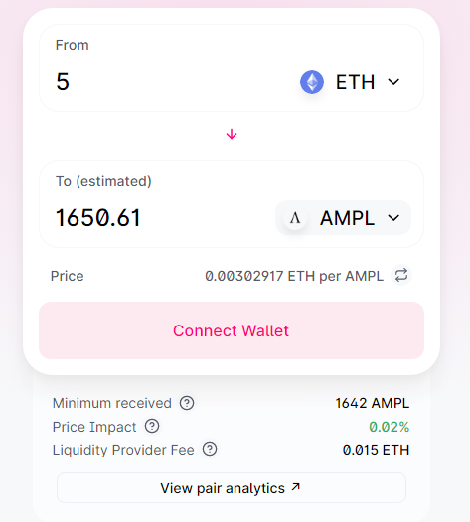Click the 1642 AMPL minimum received value
The image size is (470, 522).
tap(372, 403)
